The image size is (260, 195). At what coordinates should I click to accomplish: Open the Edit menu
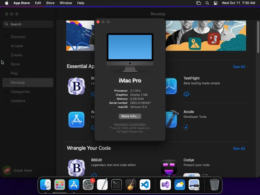click(38, 3)
